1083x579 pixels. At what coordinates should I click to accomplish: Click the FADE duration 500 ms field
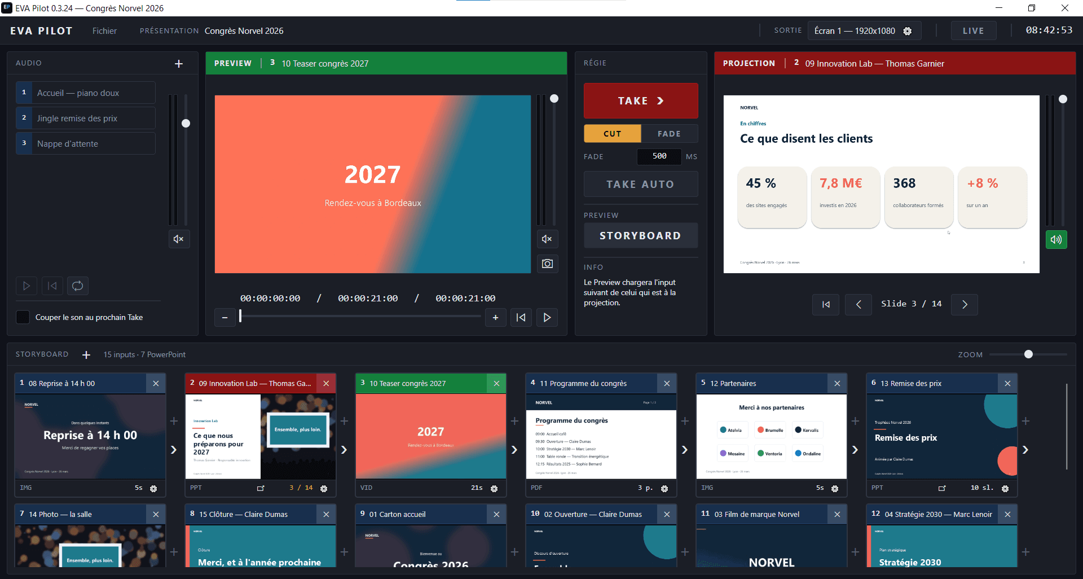pyautogui.click(x=659, y=156)
